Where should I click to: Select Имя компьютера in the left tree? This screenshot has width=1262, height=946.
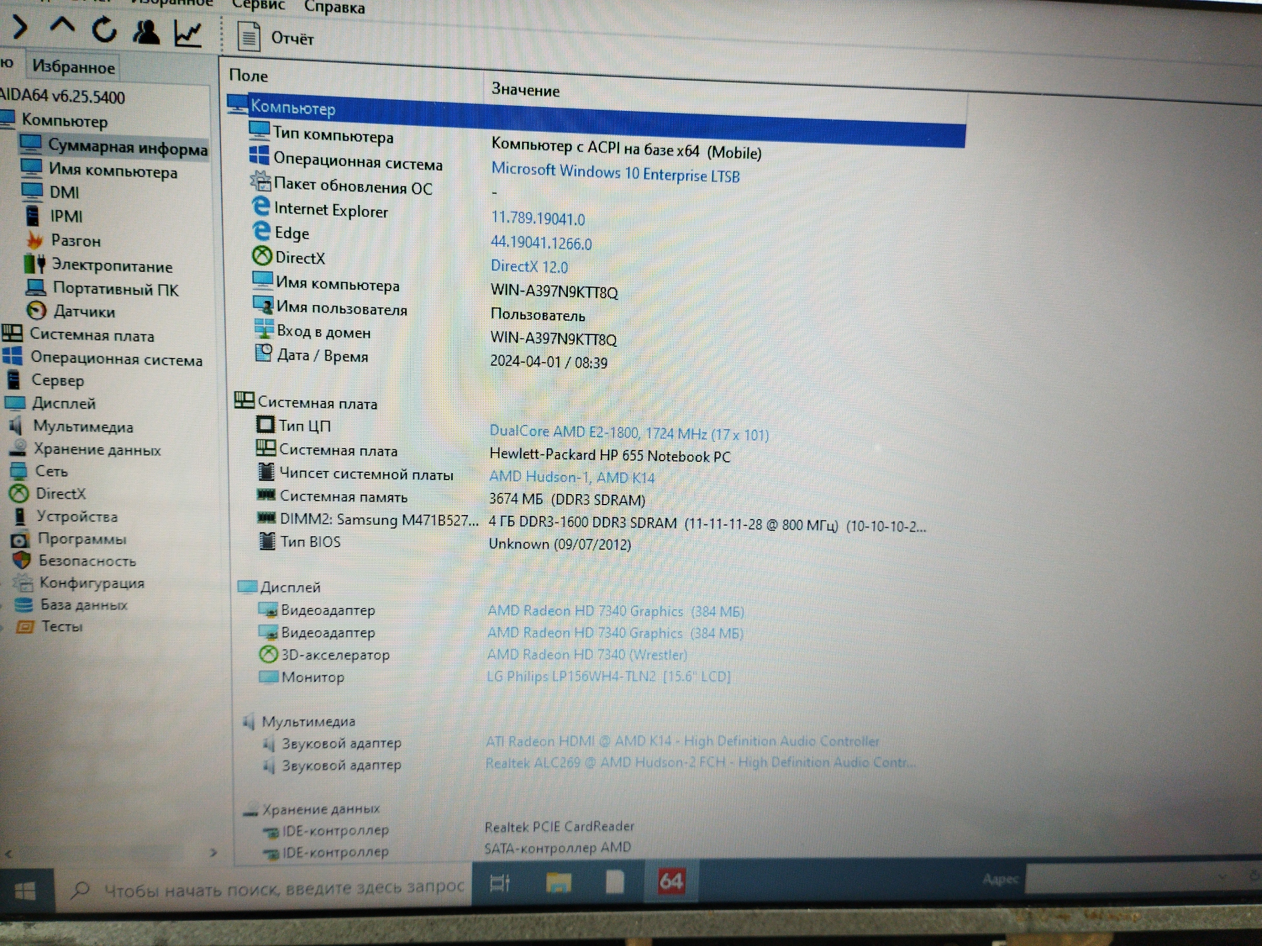pyautogui.click(x=99, y=171)
